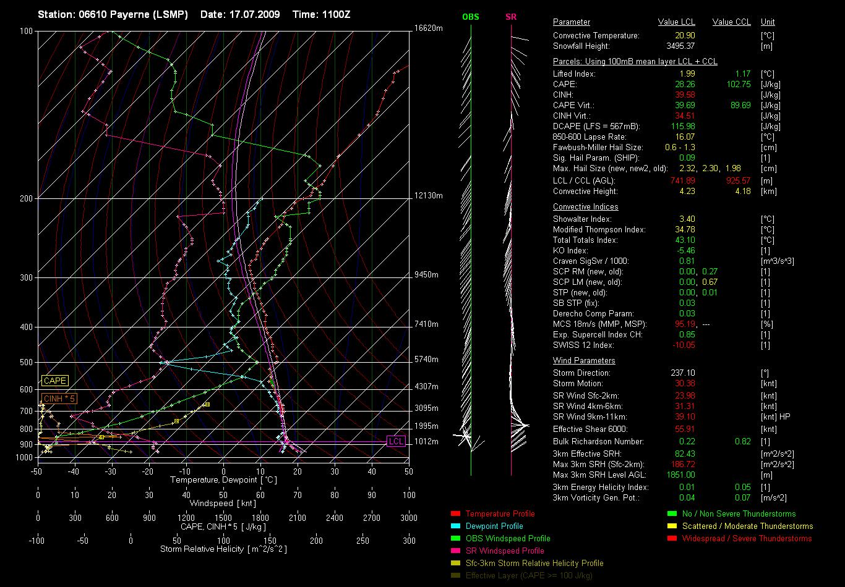The width and height of the screenshot is (845, 587).
Task: Click the yellow Storm Relative Helicity swatch
Action: (x=456, y=563)
